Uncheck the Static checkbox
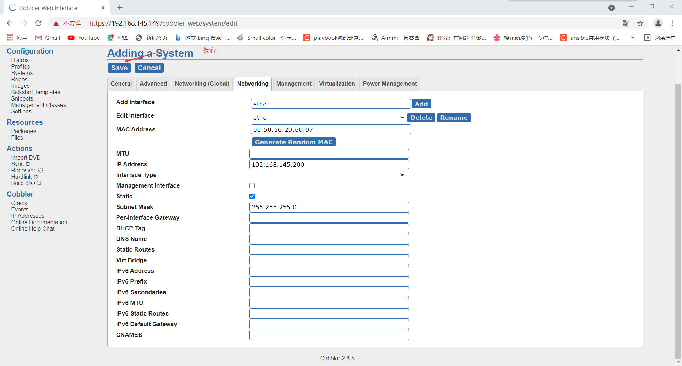Screen dimensions: 682x366 tap(252, 196)
